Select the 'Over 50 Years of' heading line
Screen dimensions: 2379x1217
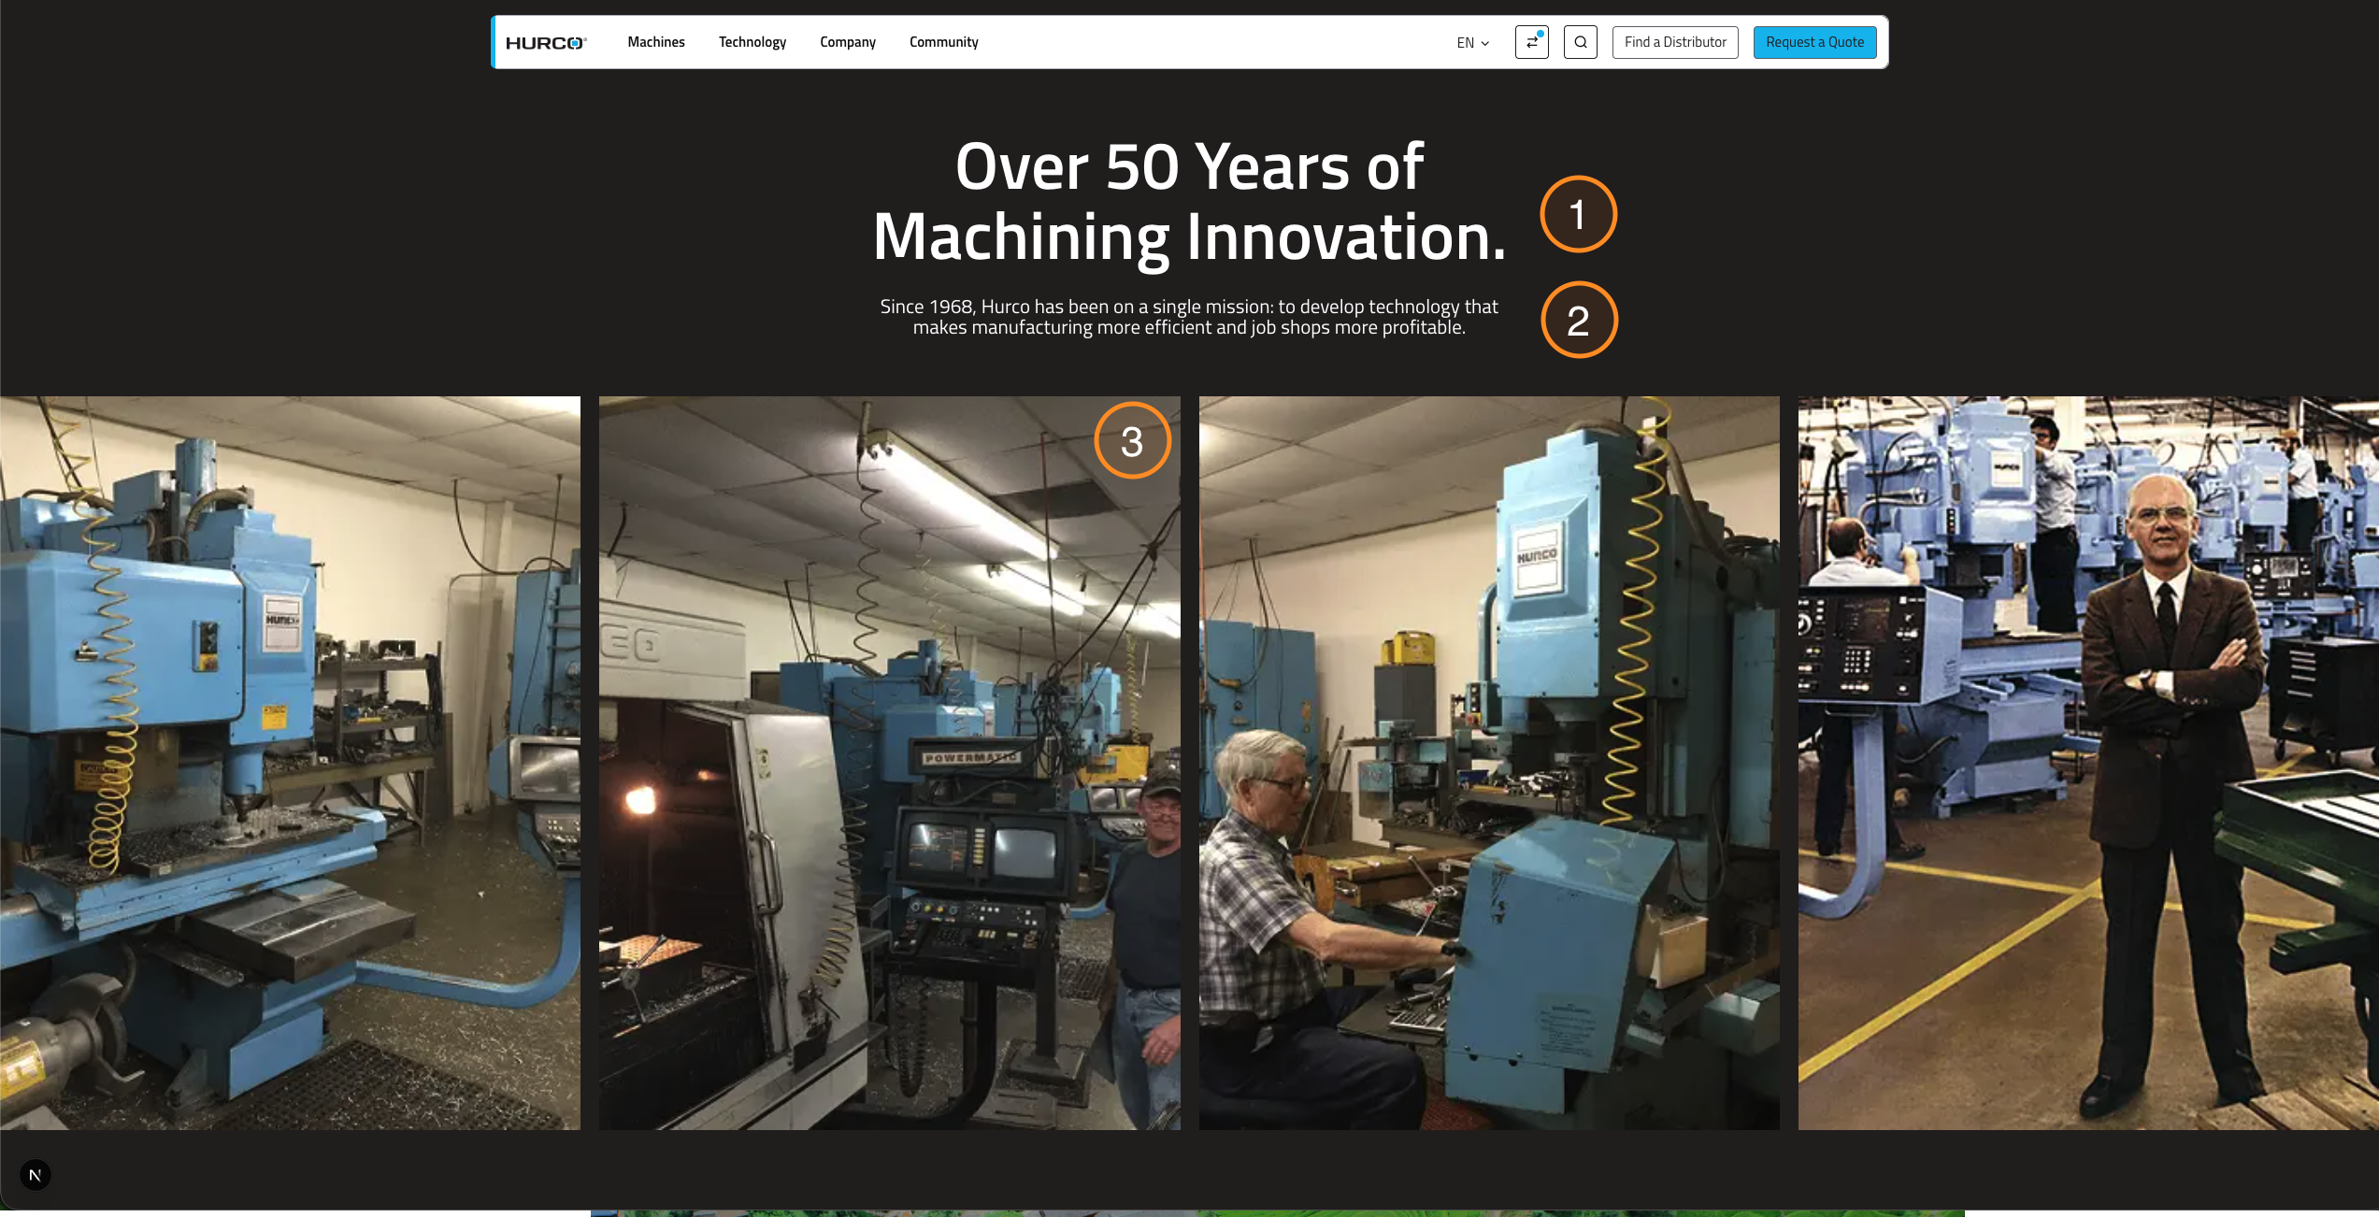pyautogui.click(x=1189, y=167)
